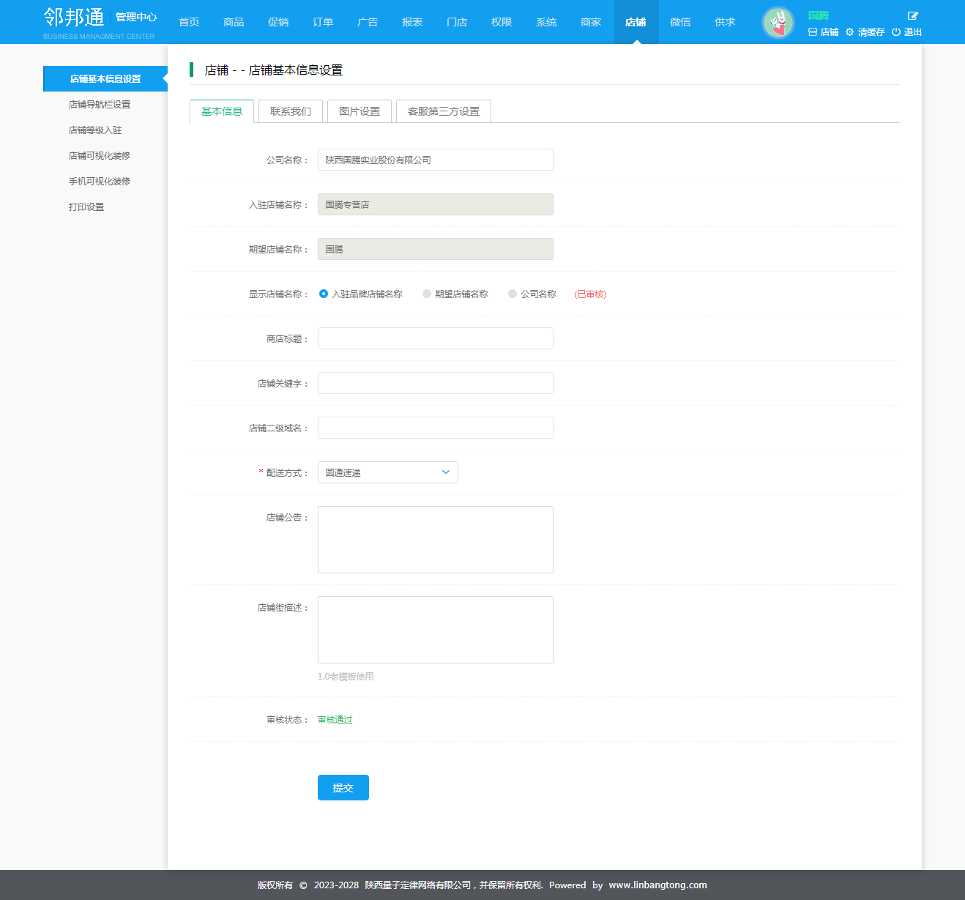Click the 邻邦通 logo
This screenshot has width=965, height=900.
[x=74, y=18]
